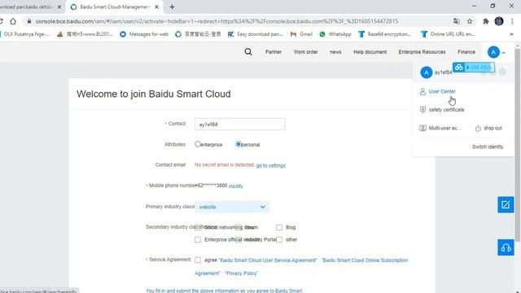The width and height of the screenshot is (521, 293).
Task: Bookmark this page with the star icon
Action: (470, 21)
